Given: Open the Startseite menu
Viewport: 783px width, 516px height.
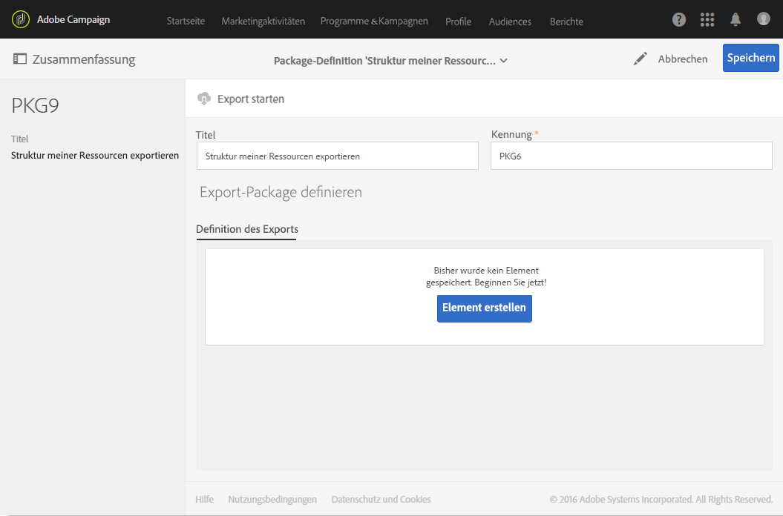Looking at the screenshot, I should click(x=186, y=21).
